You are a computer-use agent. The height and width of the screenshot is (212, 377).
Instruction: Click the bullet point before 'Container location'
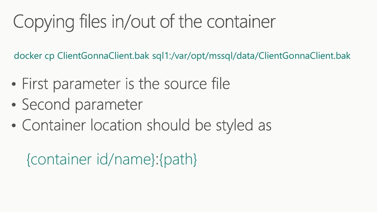(x=14, y=126)
